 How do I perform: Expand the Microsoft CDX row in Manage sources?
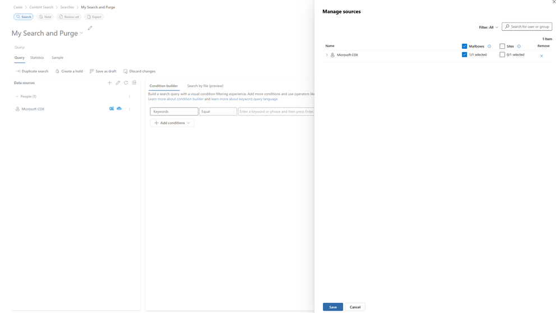click(326, 55)
